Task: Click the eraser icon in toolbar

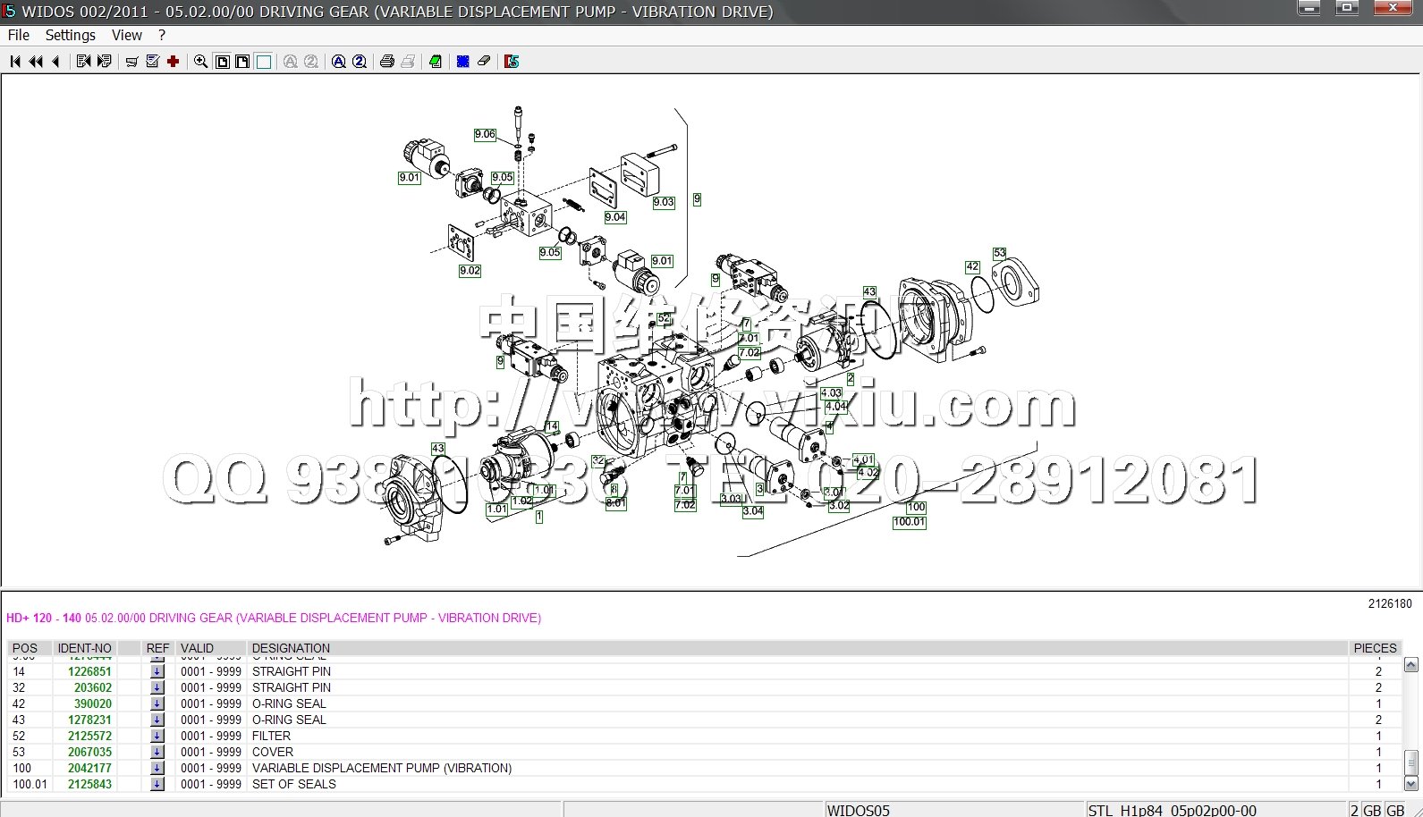Action: point(484,62)
